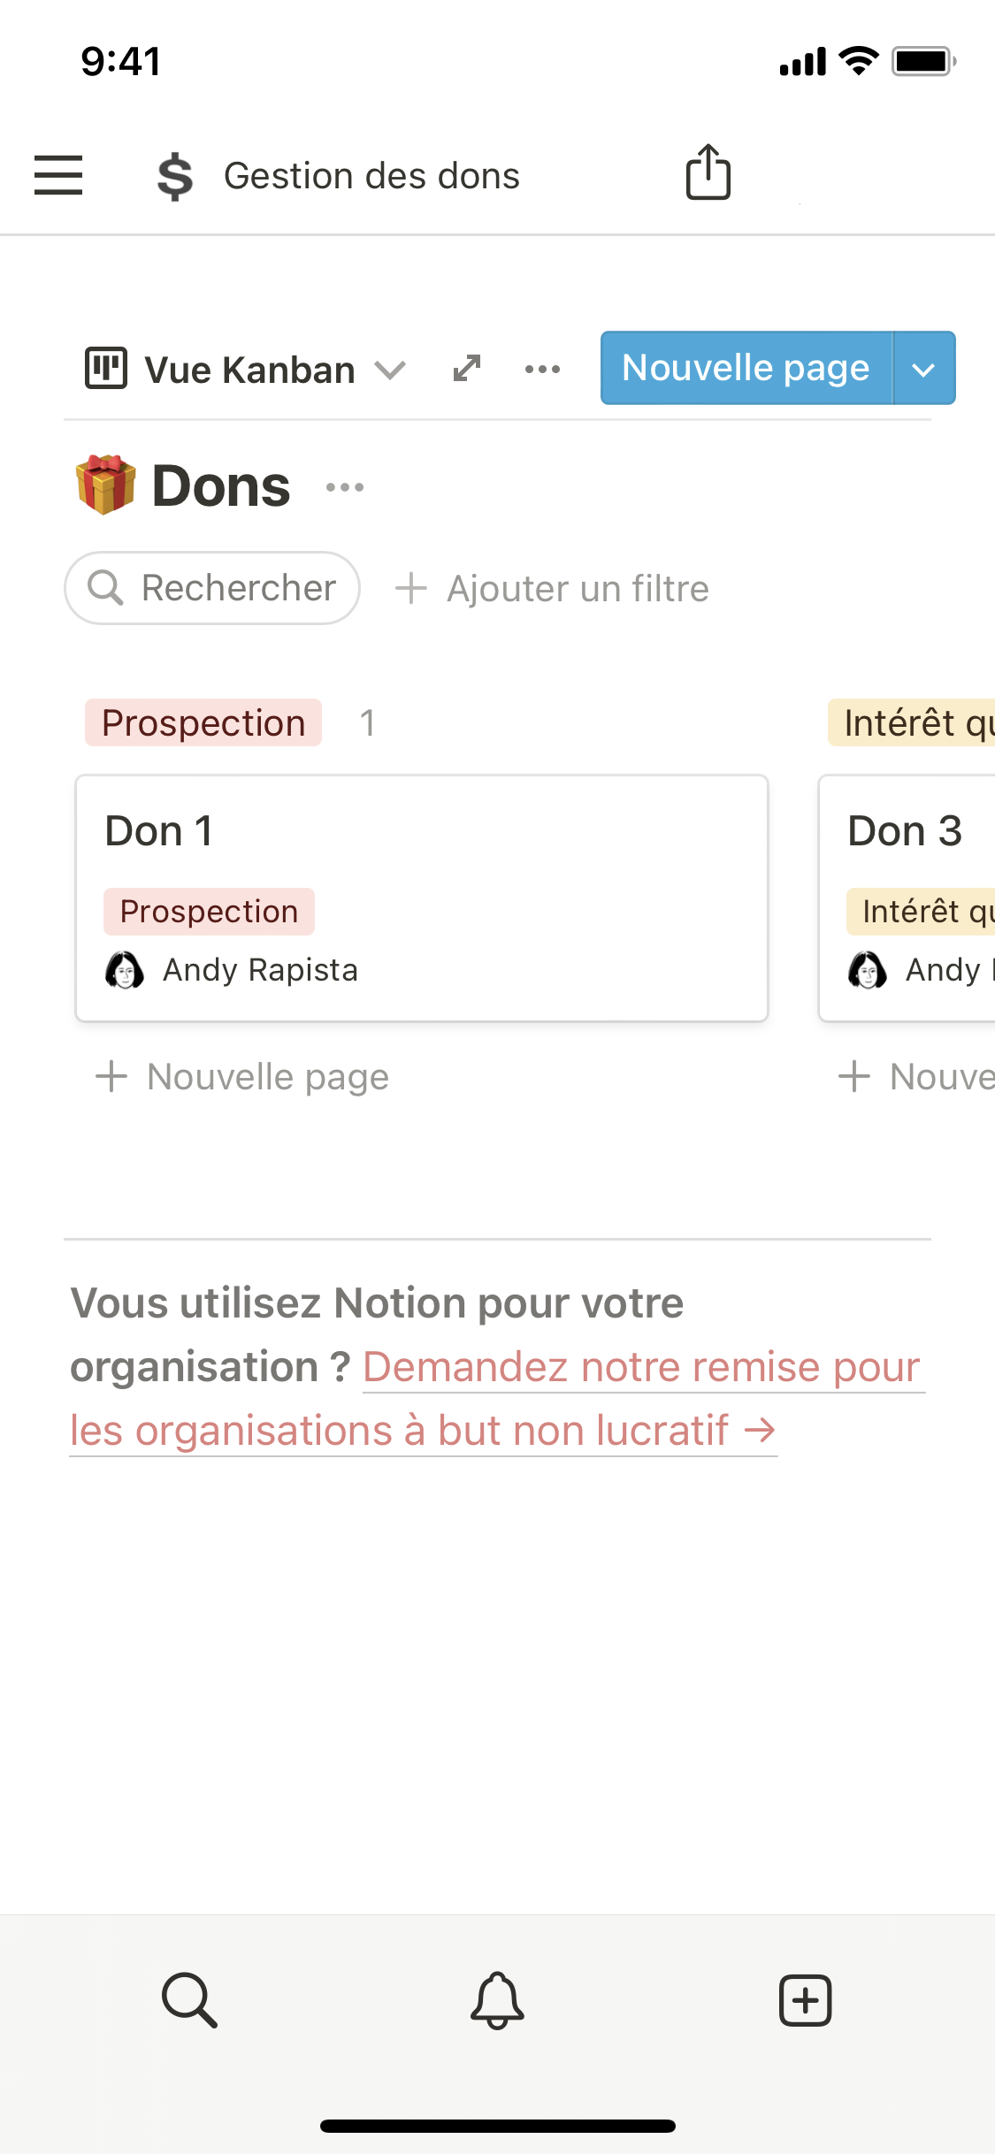Open the Dons database options dots

345,487
